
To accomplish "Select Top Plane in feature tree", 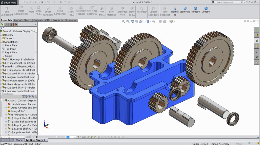I will (x=11, y=49).
